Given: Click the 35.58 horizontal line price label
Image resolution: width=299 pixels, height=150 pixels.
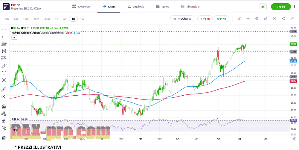Looking at the screenshot, I should tap(293, 31).
